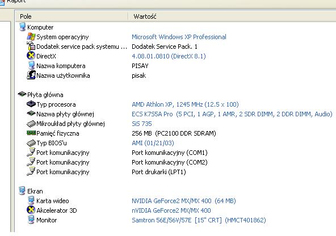Click the Karta wideo icon
The width and height of the screenshot is (336, 236).
tap(31, 200)
